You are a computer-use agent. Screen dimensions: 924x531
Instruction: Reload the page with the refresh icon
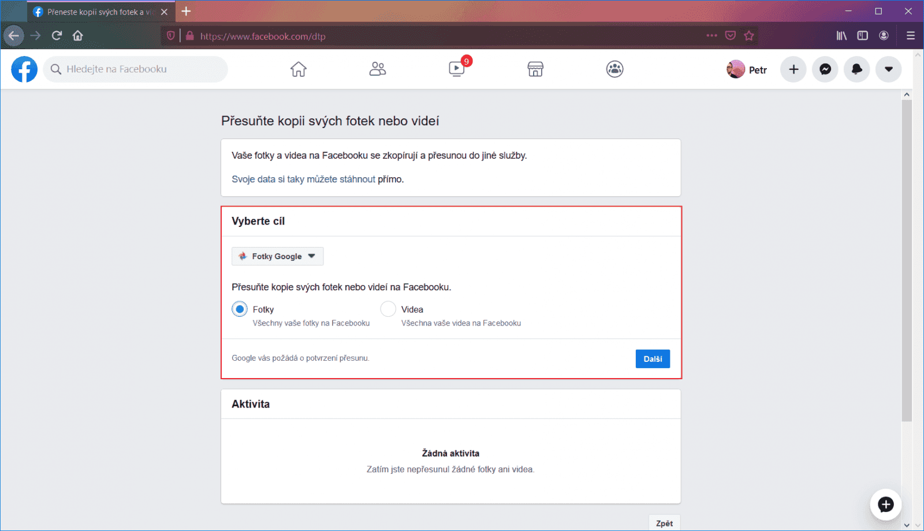click(57, 36)
